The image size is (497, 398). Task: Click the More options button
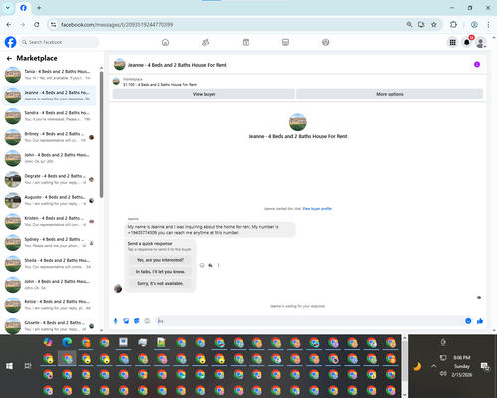click(x=390, y=94)
